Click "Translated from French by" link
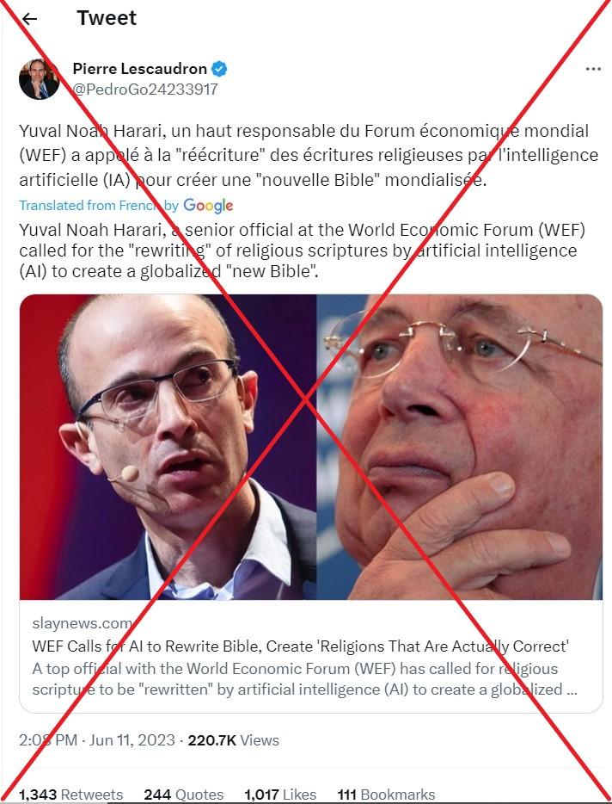The width and height of the screenshot is (612, 804). pos(99,206)
